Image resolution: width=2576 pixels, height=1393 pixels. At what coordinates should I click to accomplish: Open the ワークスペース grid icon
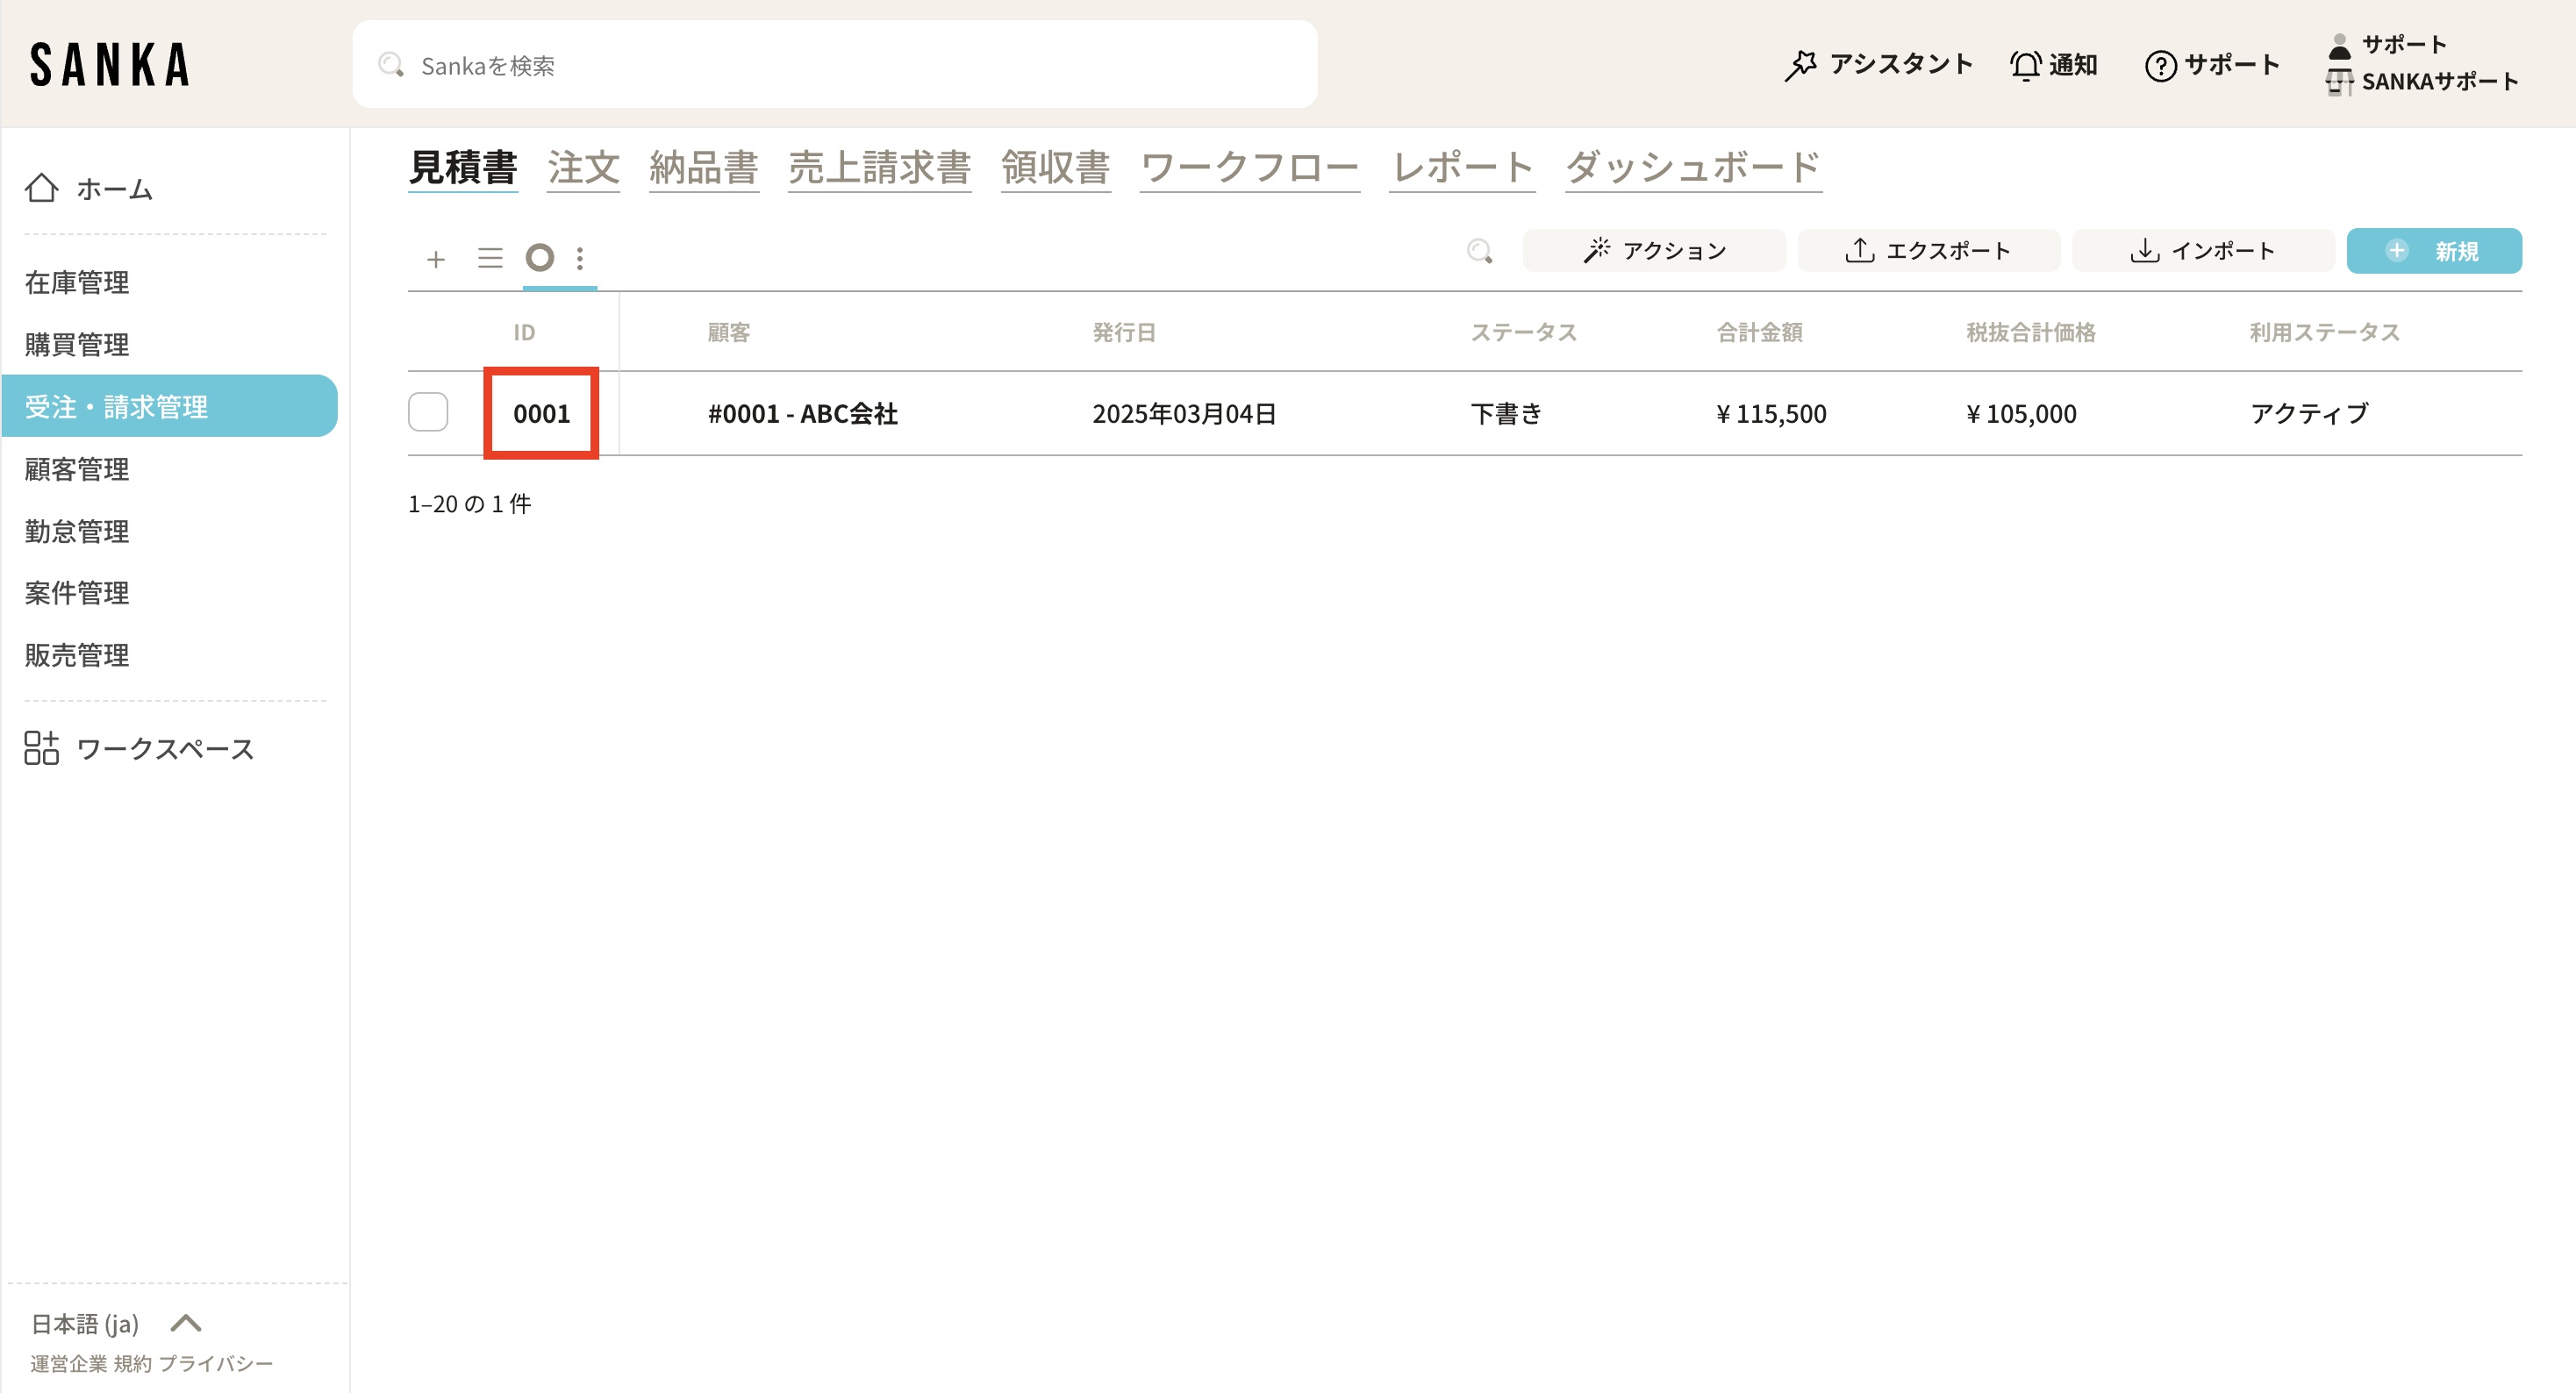pos(42,747)
